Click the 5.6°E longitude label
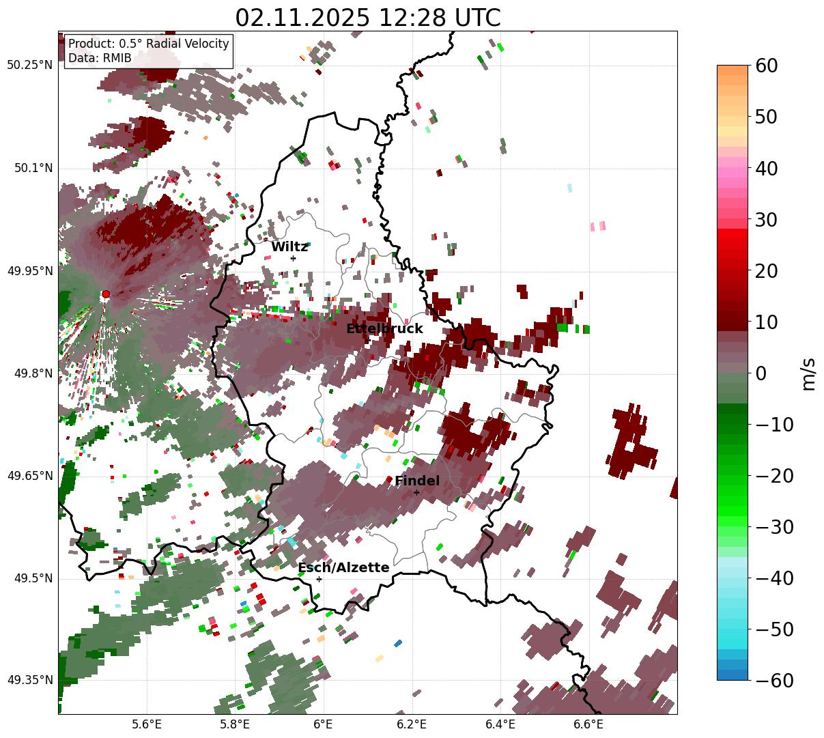This screenshot has width=824, height=738. (147, 725)
